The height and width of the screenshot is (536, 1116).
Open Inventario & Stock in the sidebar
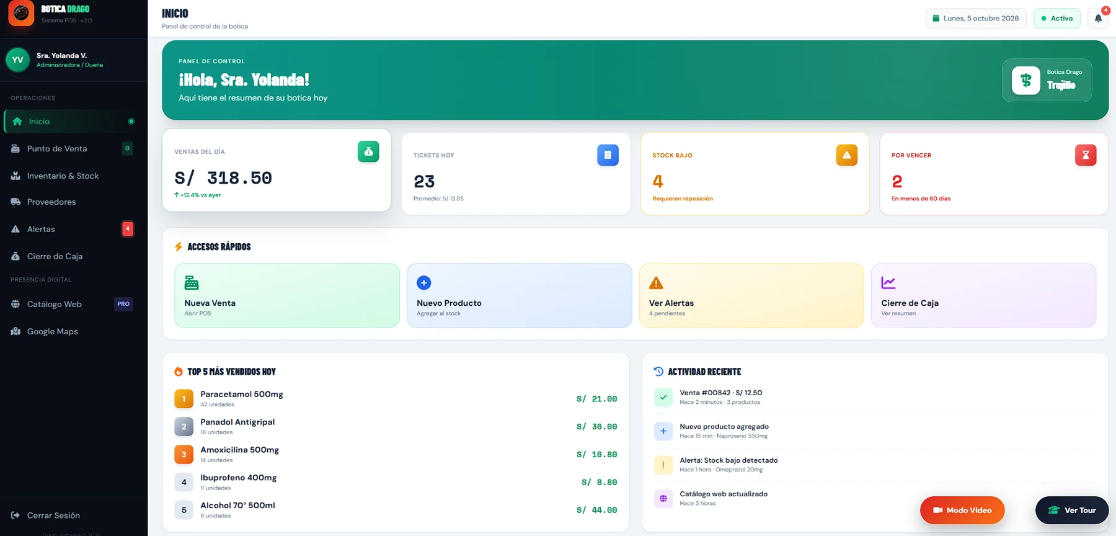pos(74,176)
